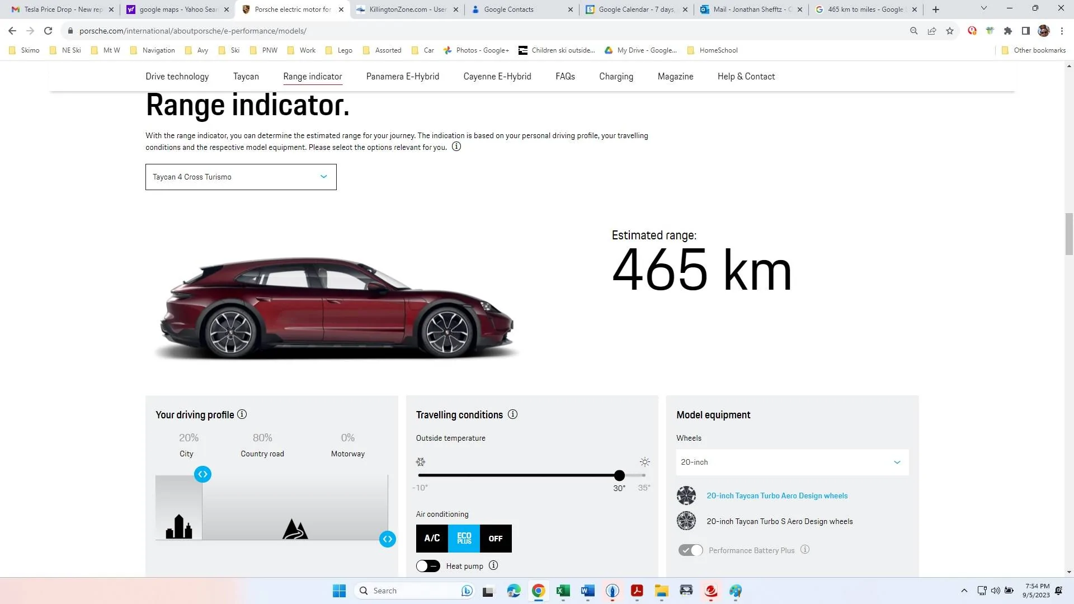Select Cayenne E-Hybrid in navigation
This screenshot has height=604, width=1074.
coord(497,77)
